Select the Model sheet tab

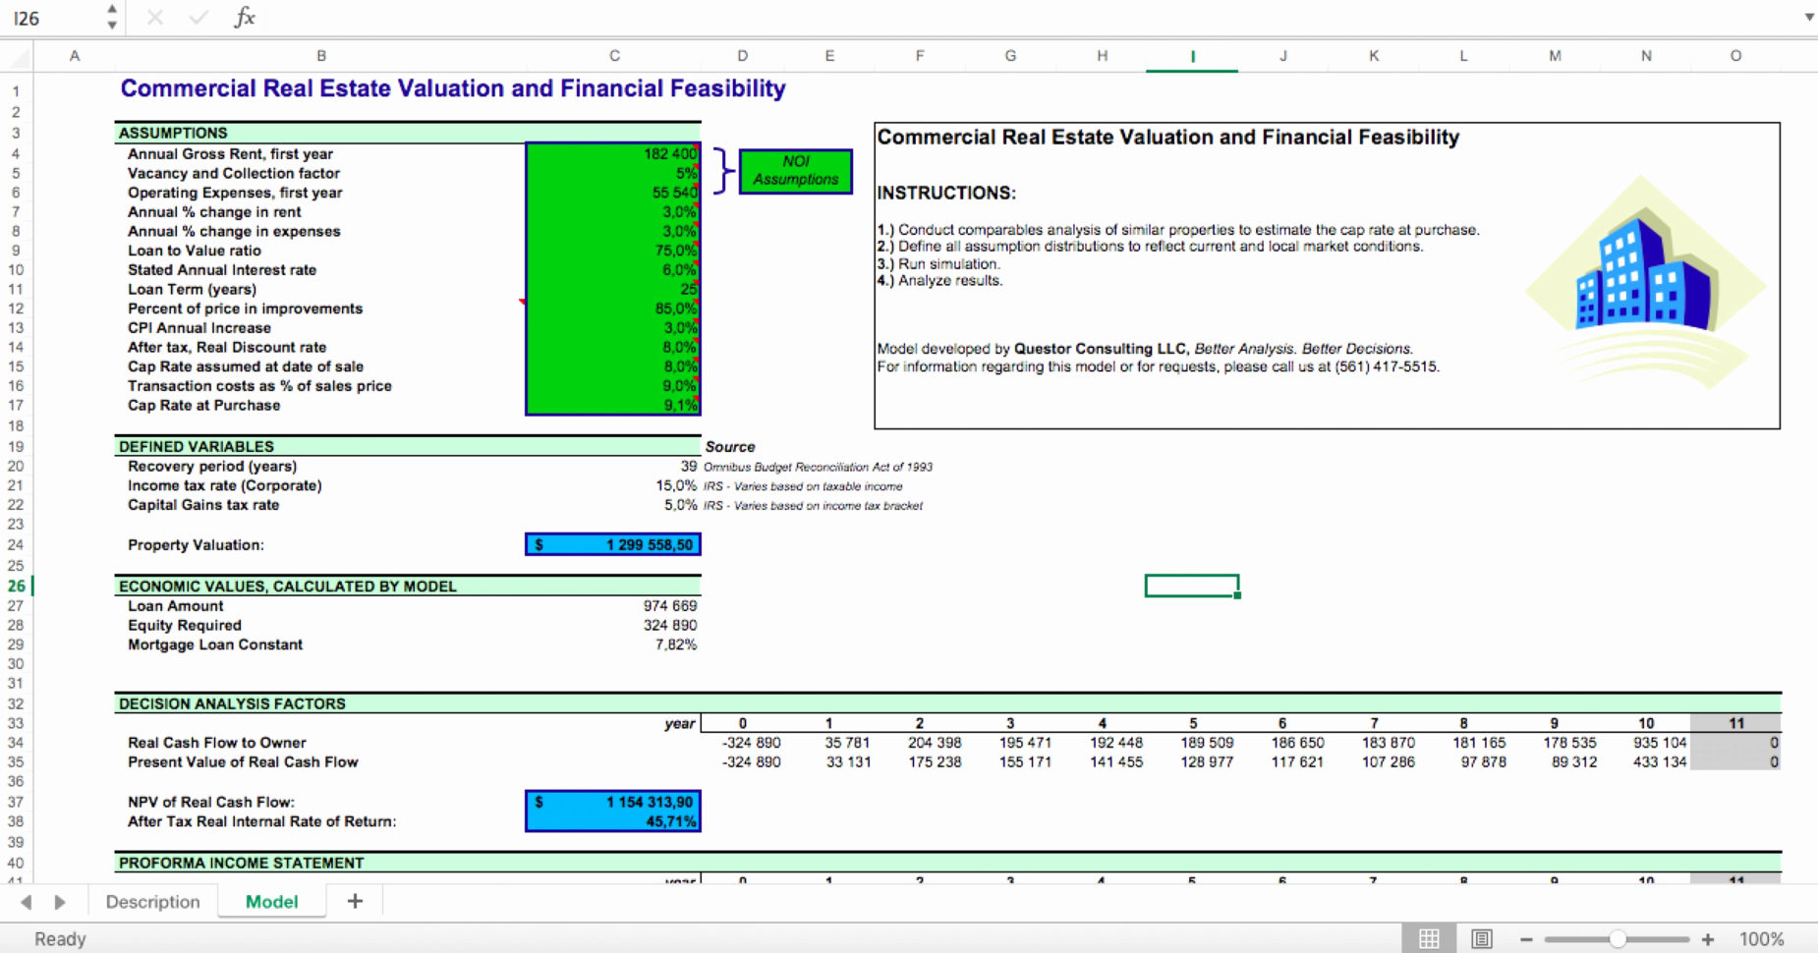(x=271, y=901)
